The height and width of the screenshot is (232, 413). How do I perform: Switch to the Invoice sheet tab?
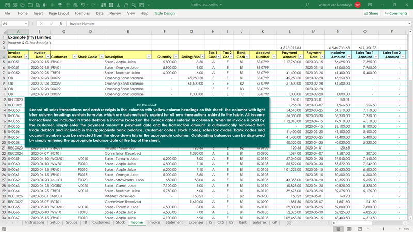point(154,223)
